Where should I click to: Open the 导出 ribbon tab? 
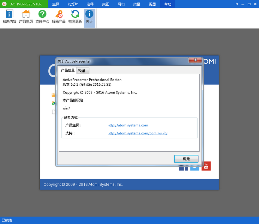tap(121, 4)
